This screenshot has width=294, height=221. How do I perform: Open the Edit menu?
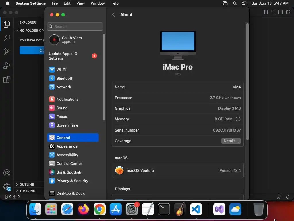click(67, 3)
